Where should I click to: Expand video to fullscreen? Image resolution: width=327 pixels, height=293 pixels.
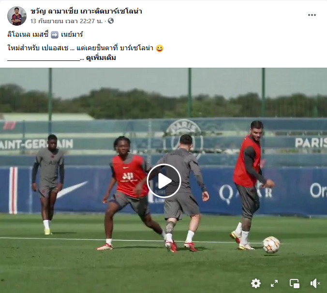point(274,283)
